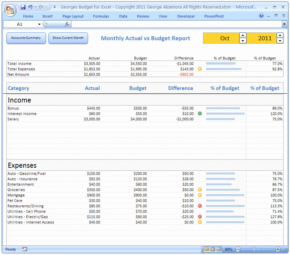Expand the formula bar
This screenshot has height=255, width=290.
tap(284, 24)
